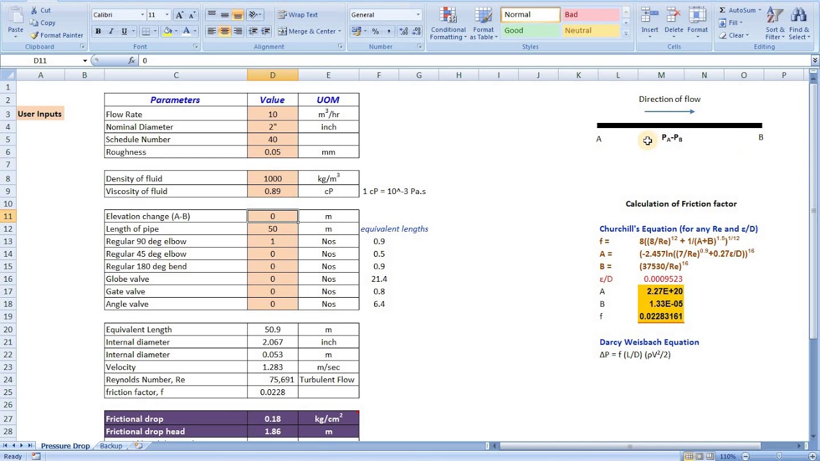Open Find & Select menu
Viewport: 820px width, 461px height.
(799, 24)
